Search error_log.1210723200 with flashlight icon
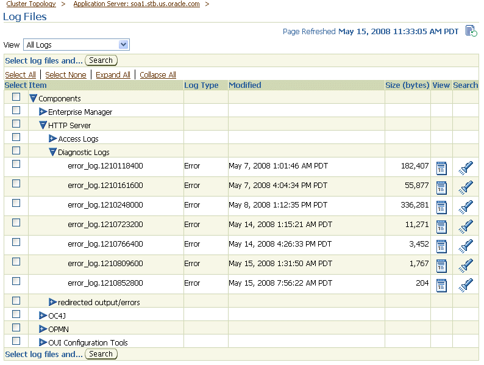The height and width of the screenshot is (365, 484). pyautogui.click(x=466, y=226)
